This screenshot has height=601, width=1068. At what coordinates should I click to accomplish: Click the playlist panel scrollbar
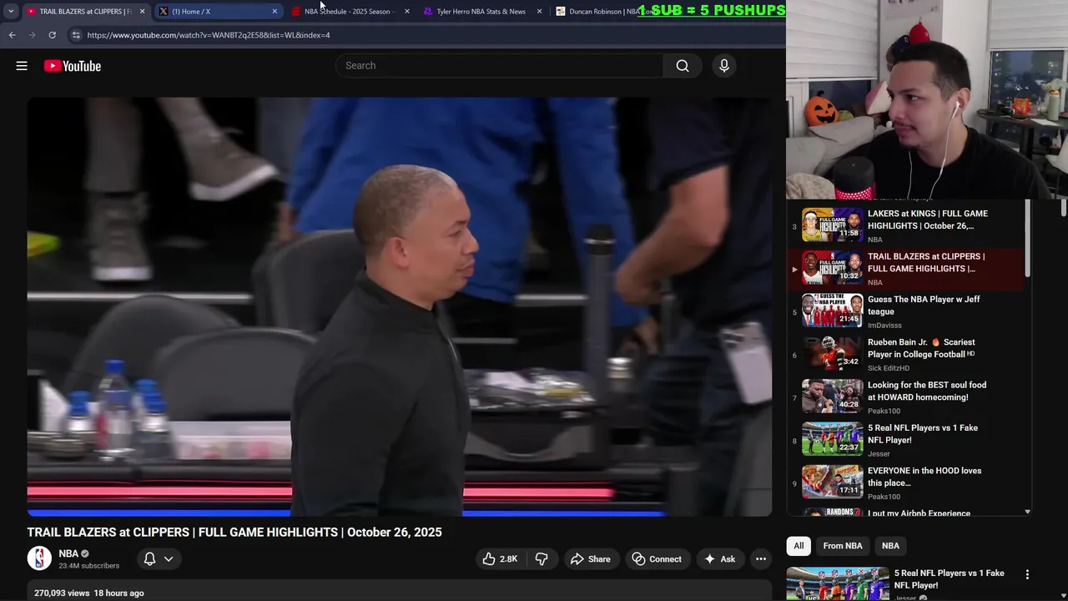(x=1027, y=238)
